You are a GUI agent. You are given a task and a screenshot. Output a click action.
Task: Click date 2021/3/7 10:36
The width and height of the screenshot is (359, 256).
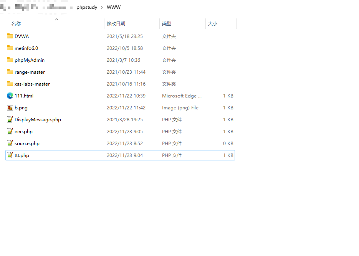[x=123, y=60]
